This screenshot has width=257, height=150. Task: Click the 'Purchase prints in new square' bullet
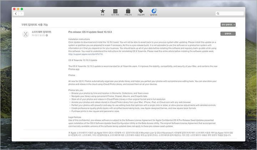tap(95, 111)
